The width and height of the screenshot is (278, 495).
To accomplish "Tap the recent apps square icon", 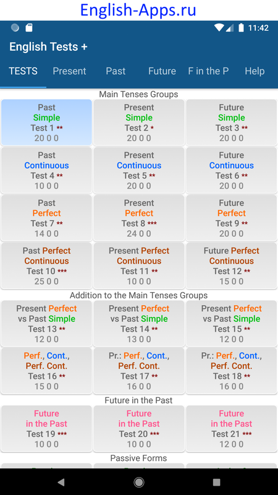I will point(216,482).
